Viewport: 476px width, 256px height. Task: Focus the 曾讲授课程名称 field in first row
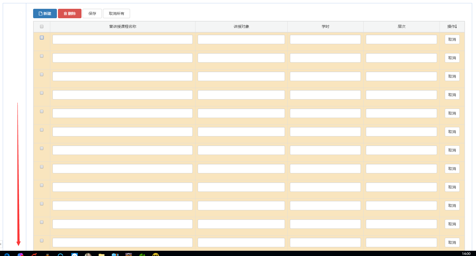click(123, 39)
